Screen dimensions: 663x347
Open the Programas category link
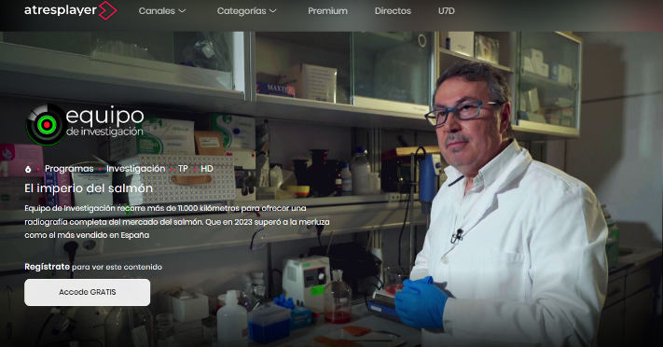coord(69,169)
